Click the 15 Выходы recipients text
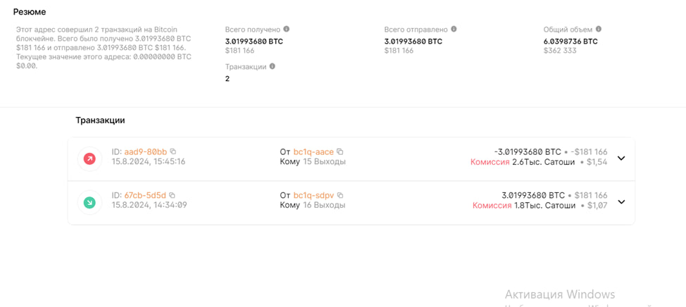Viewport: 686px width, 307px height. tap(324, 162)
